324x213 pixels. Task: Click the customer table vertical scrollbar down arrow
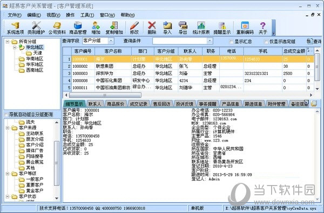coord(317,89)
